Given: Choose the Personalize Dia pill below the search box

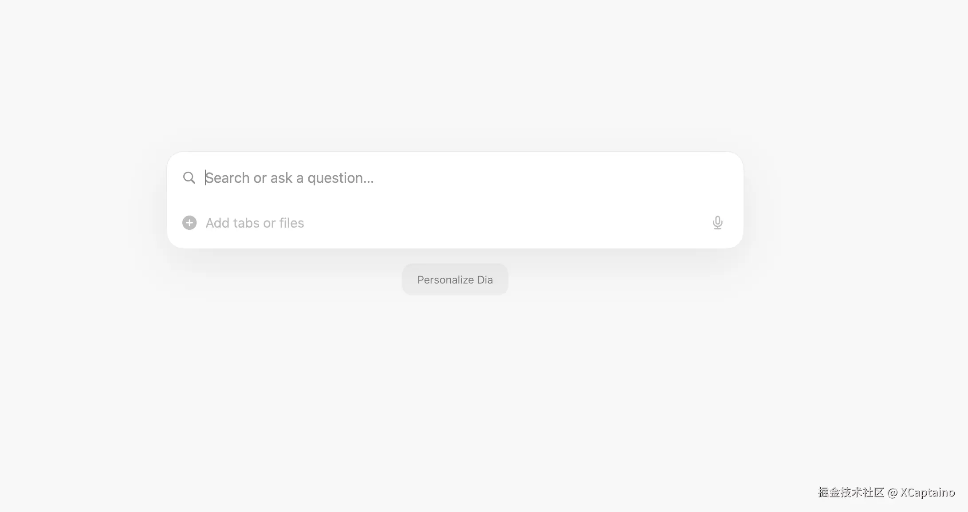Looking at the screenshot, I should tap(455, 280).
